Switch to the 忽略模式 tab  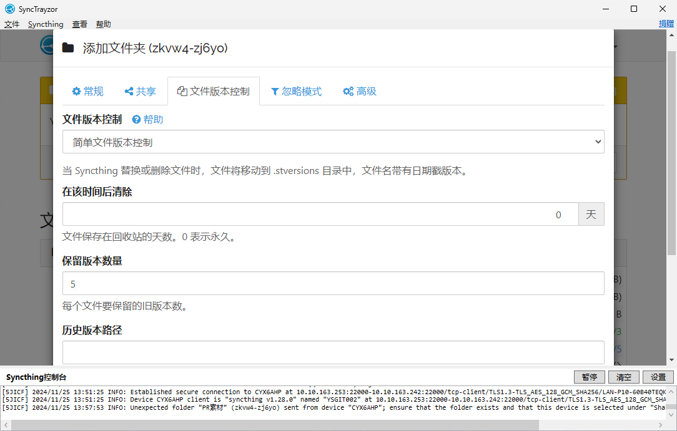coord(296,91)
